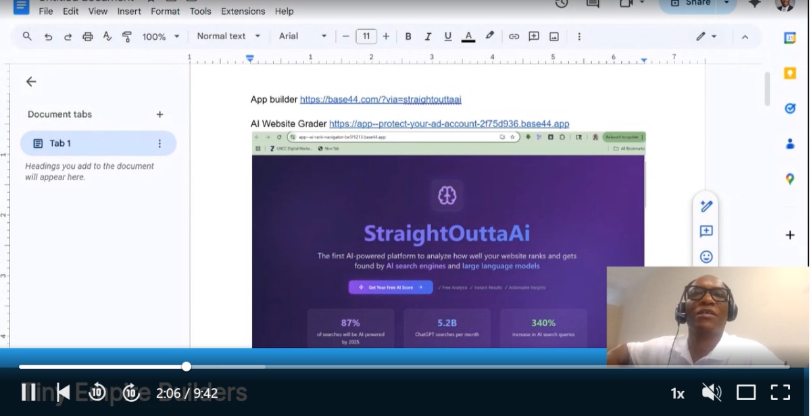The height and width of the screenshot is (416, 811).
Task: Open the Extensions menu
Action: point(243,11)
